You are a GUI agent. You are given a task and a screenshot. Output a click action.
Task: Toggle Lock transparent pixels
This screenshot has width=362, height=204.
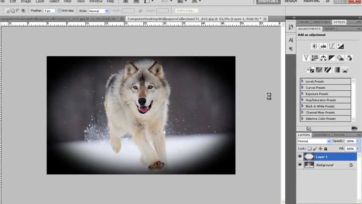[310, 149]
